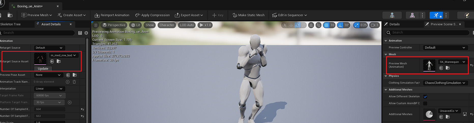Enable Allow Custom AnimBP Override checkbox
Screen dimensions: 474x123
coord(425,103)
